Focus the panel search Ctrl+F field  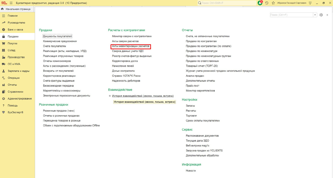[x=292, y=15]
